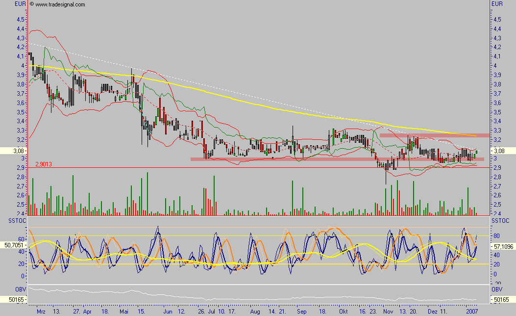This screenshot has width=516, height=316.
Task: Select the EUR label on the right price axis
Action: [x=498, y=3]
